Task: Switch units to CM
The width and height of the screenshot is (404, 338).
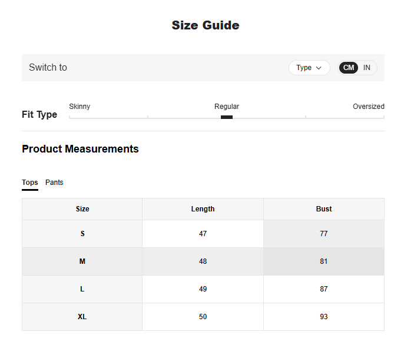Action: [349, 68]
